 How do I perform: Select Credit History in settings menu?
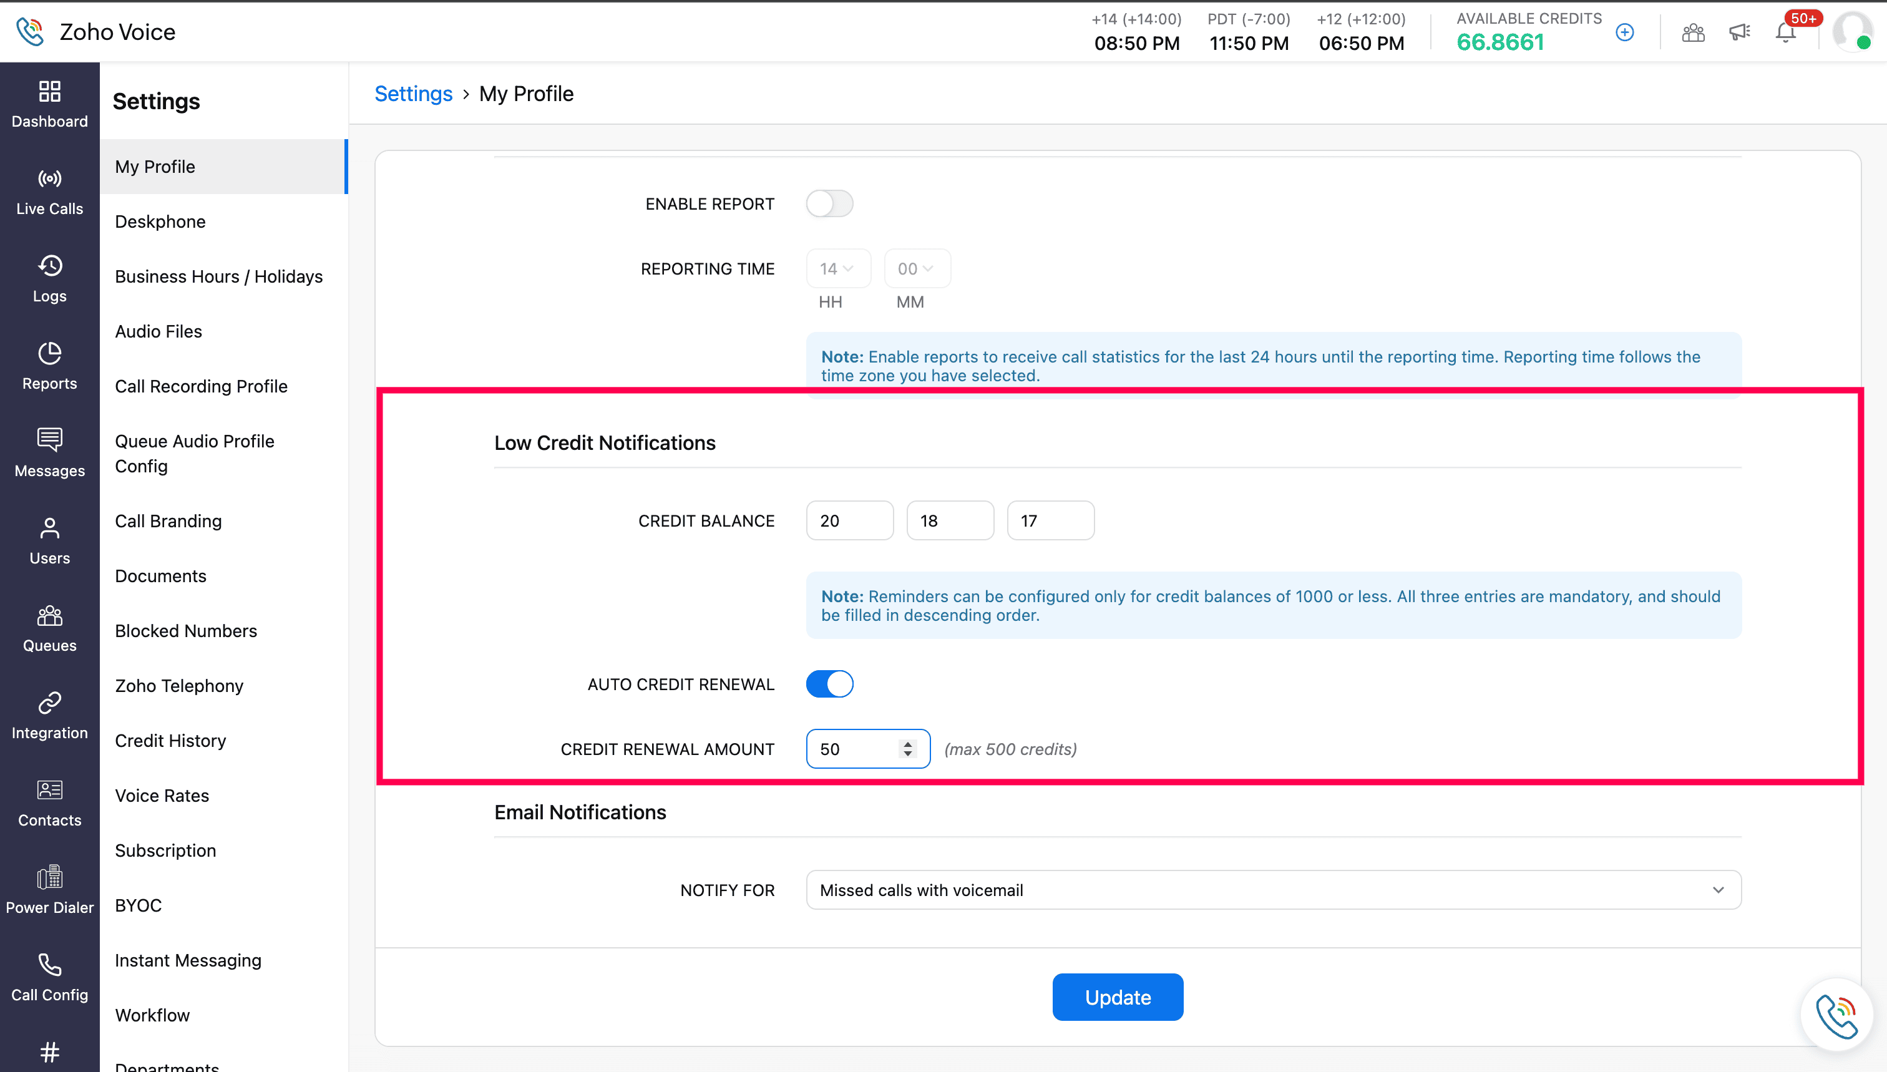pos(170,741)
